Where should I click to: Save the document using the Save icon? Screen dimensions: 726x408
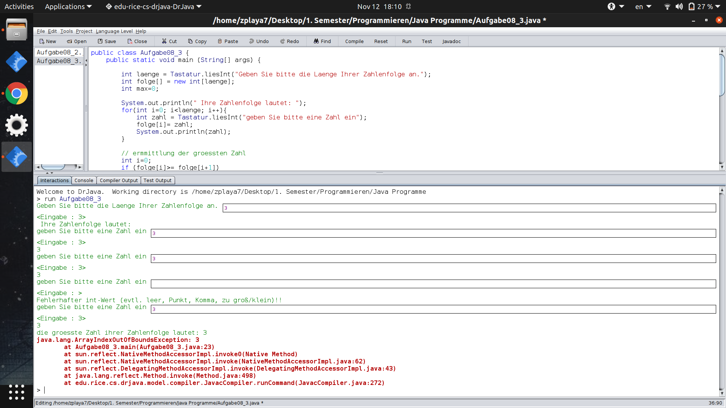[100, 41]
